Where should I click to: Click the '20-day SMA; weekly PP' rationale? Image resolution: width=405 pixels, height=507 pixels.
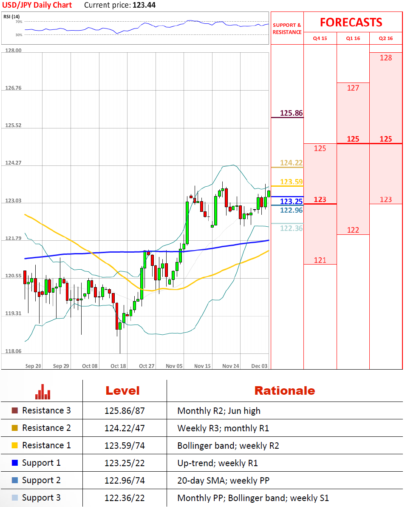point(223,481)
